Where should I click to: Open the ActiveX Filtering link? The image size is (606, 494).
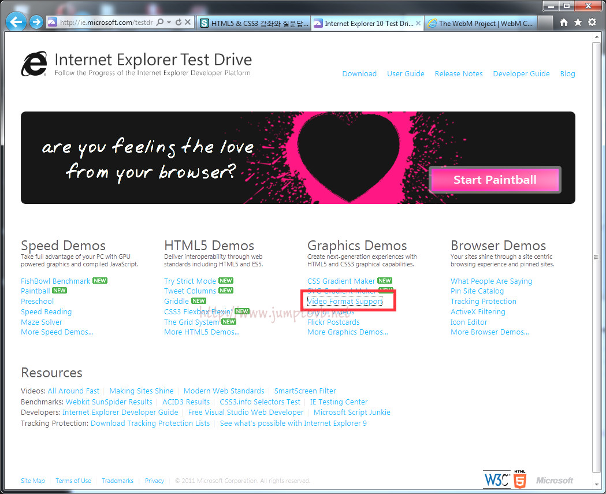[478, 311]
